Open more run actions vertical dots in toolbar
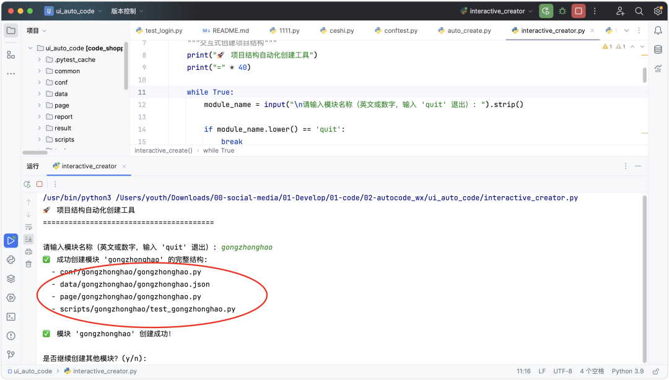 click(x=595, y=11)
